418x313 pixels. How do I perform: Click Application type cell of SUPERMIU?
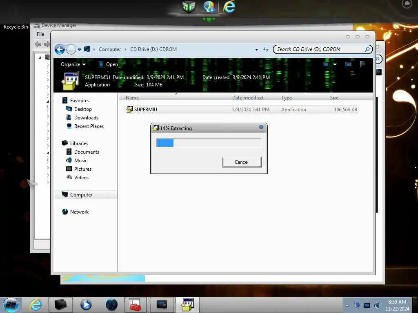(293, 109)
